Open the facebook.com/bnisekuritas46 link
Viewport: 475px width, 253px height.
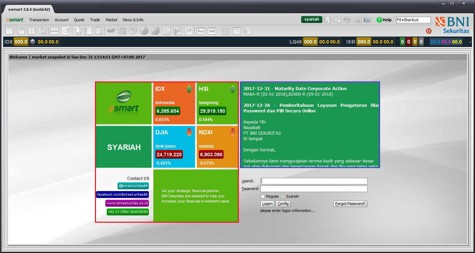[x=122, y=195]
